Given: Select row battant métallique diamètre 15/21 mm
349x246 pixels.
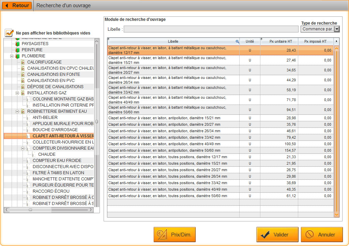Looking at the screenshot, I should click(220, 60).
